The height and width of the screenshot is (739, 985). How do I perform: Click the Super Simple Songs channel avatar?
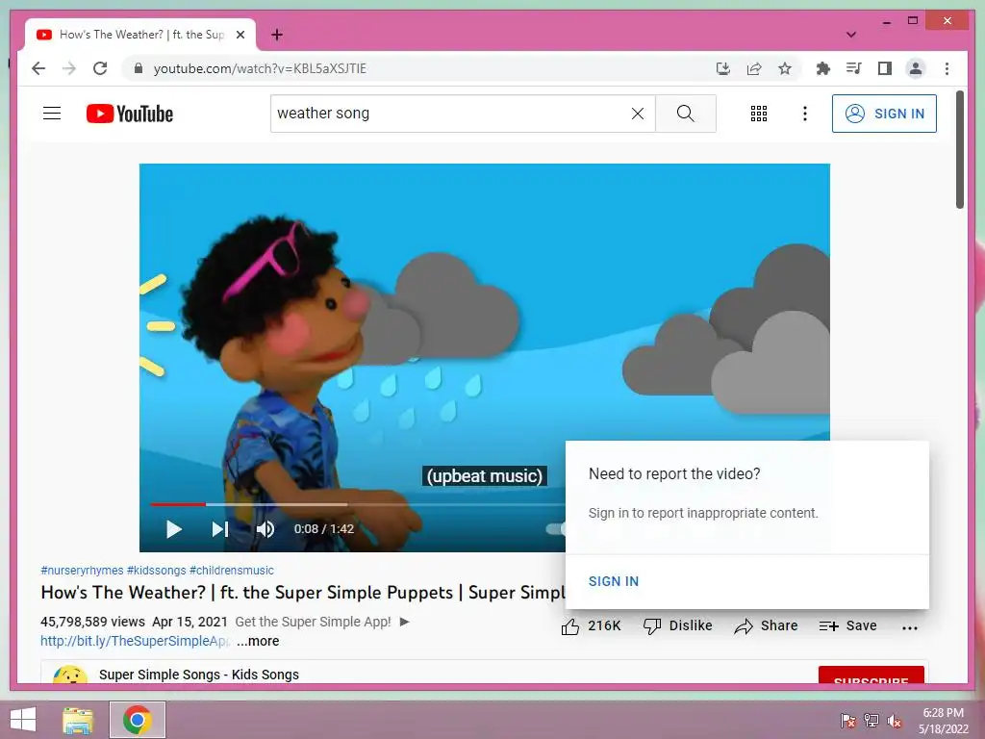pos(69,675)
